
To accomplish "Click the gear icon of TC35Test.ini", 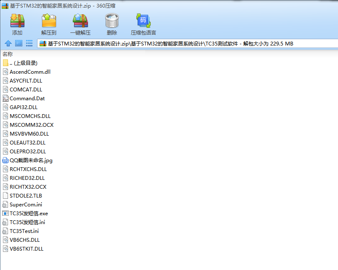I will (5, 231).
